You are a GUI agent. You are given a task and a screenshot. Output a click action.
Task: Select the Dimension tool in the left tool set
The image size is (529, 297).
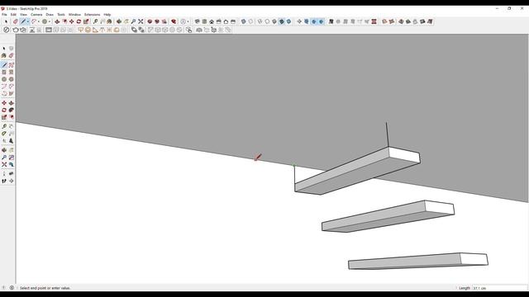pos(11,126)
